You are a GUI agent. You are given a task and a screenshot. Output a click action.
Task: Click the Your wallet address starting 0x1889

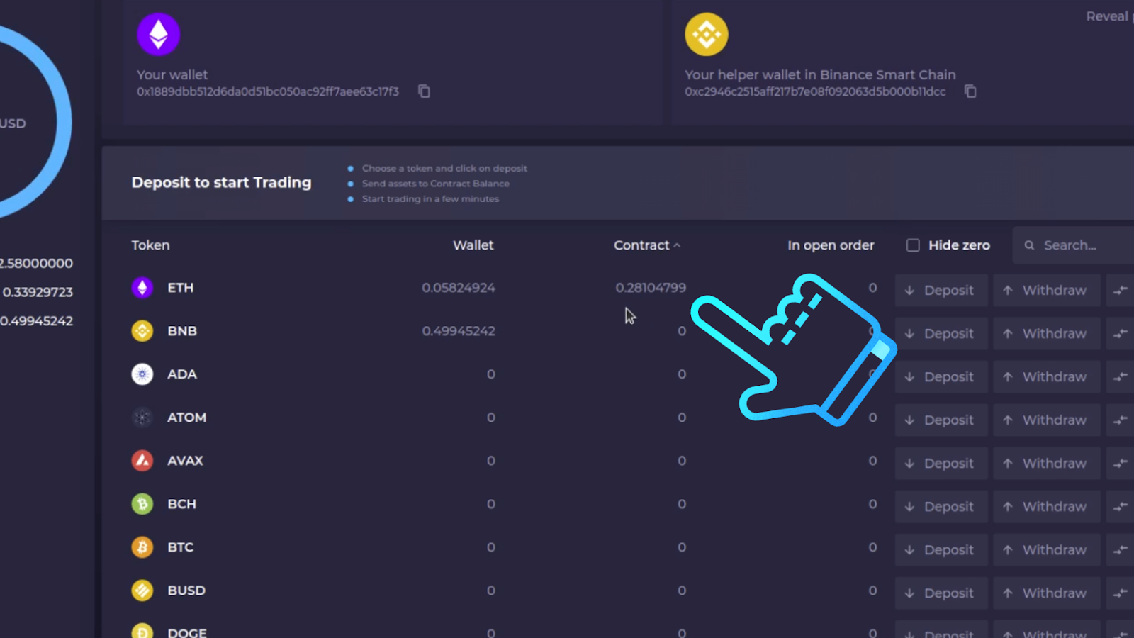pyautogui.click(x=268, y=91)
